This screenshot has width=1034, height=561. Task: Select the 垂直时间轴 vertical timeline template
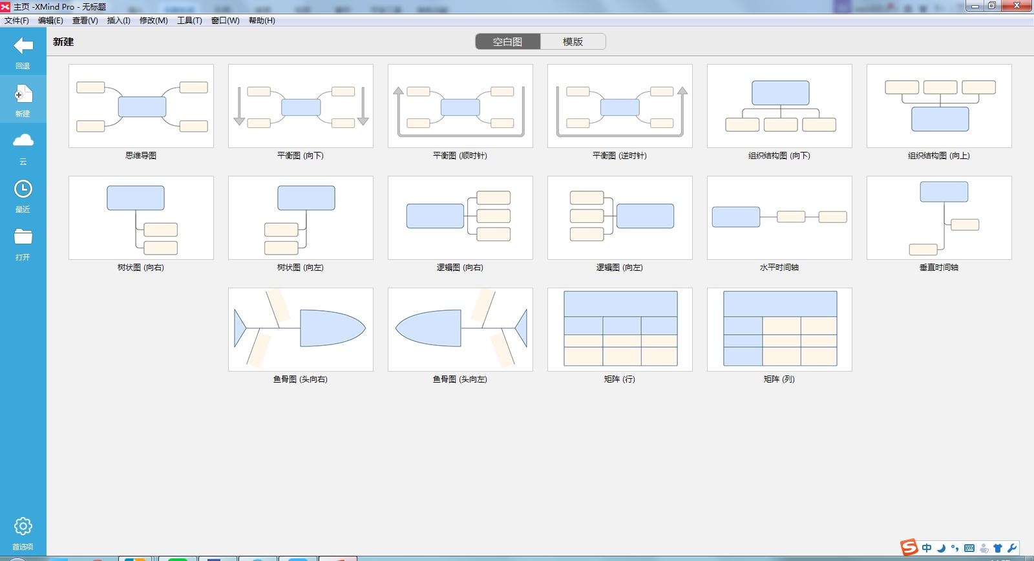pos(939,218)
